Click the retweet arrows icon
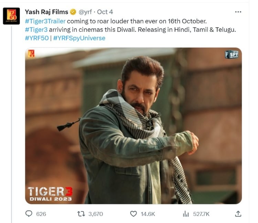 [81, 214]
